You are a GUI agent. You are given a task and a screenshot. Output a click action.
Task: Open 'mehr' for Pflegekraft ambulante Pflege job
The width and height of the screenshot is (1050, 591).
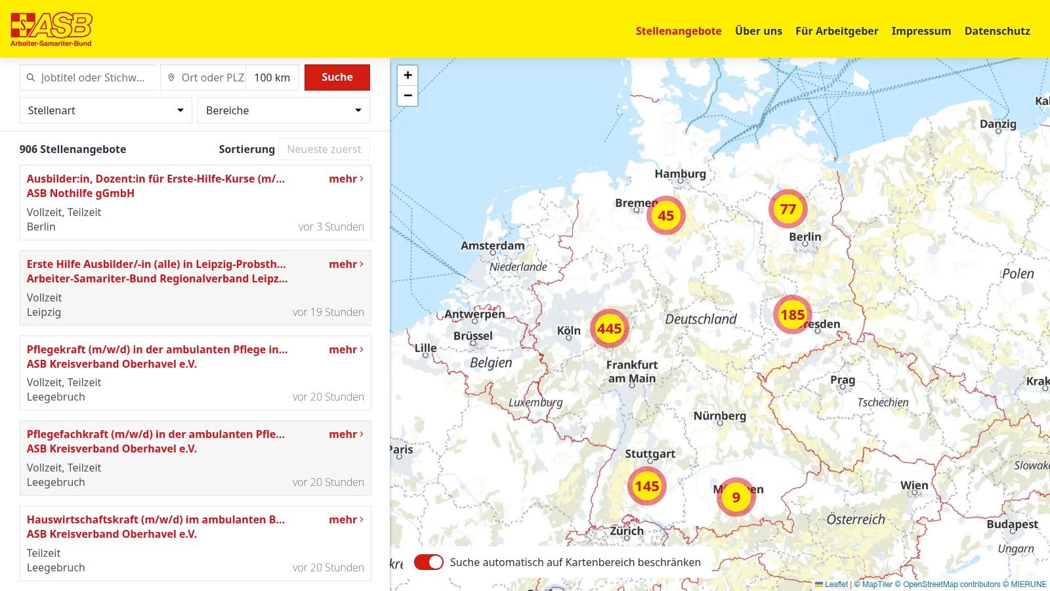346,349
